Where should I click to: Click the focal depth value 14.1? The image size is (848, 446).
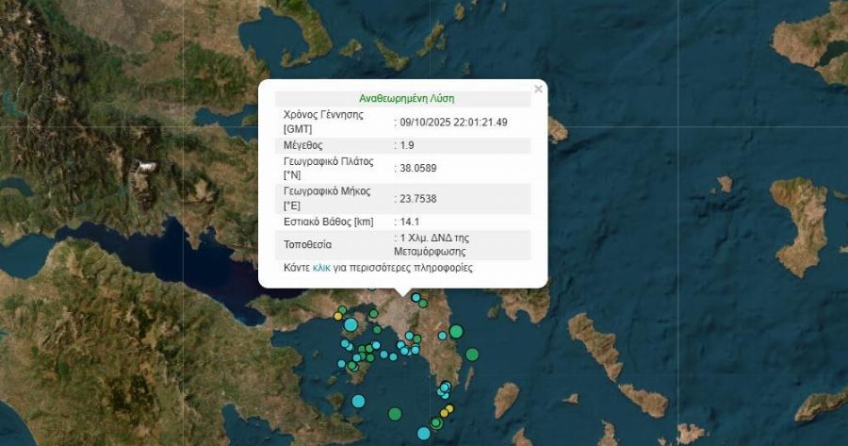click(409, 222)
